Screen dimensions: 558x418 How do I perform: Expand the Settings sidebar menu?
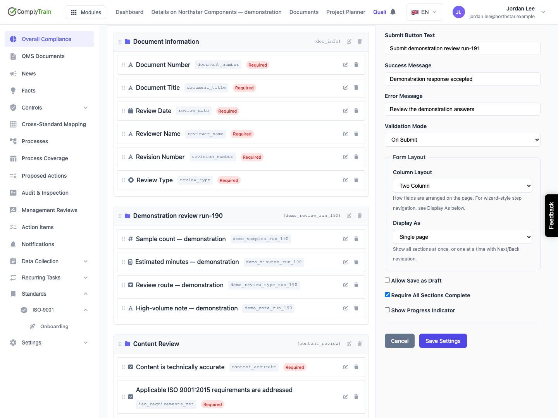click(49, 343)
